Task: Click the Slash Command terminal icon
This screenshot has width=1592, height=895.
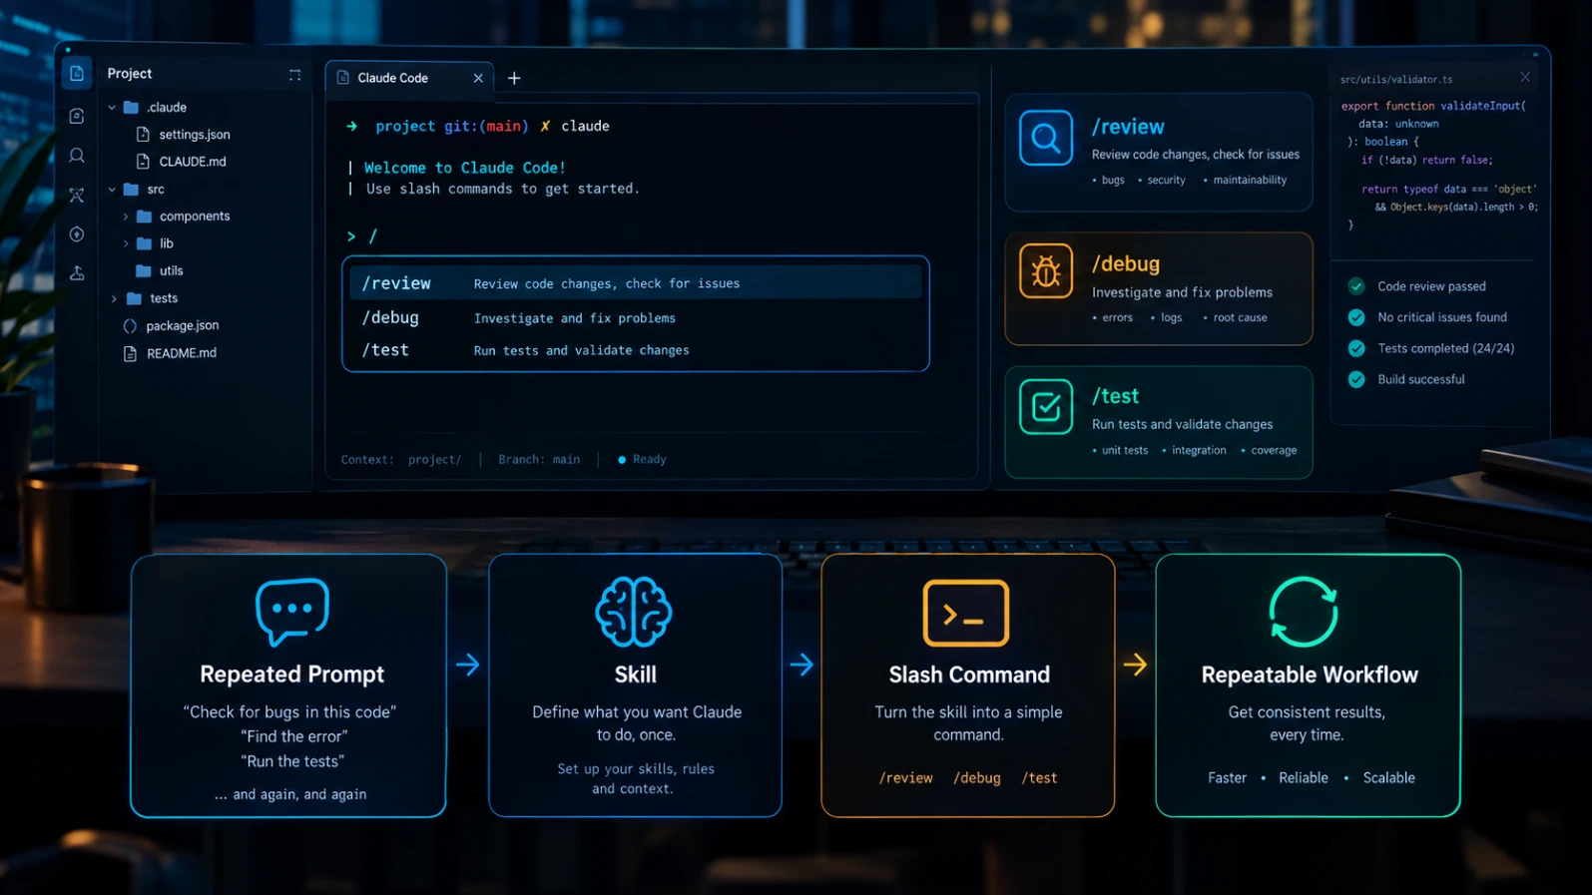Action: pos(966,613)
